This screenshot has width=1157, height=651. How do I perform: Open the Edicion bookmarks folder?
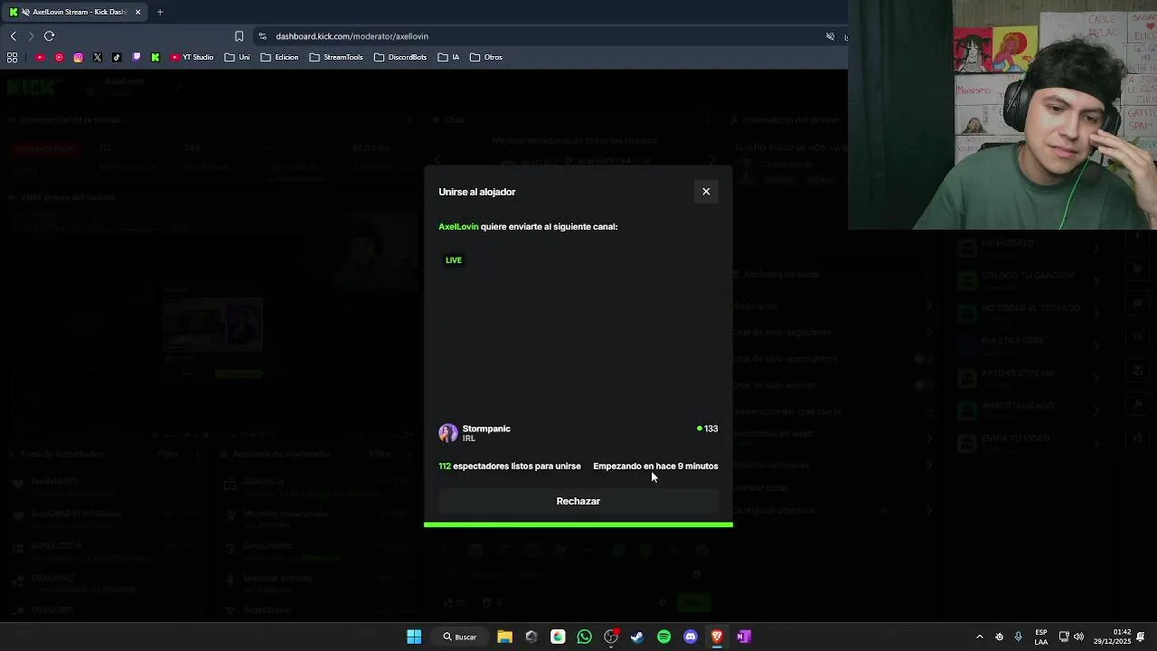click(x=279, y=57)
